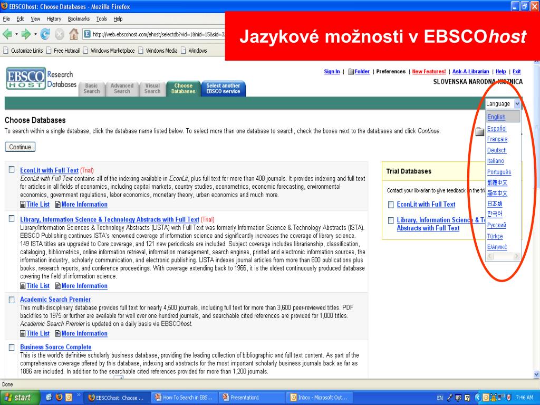Open the Tools menu
The image size is (540, 405).
tap(102, 19)
